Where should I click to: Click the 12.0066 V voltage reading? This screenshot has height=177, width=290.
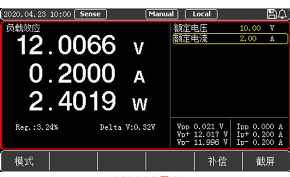click(80, 45)
